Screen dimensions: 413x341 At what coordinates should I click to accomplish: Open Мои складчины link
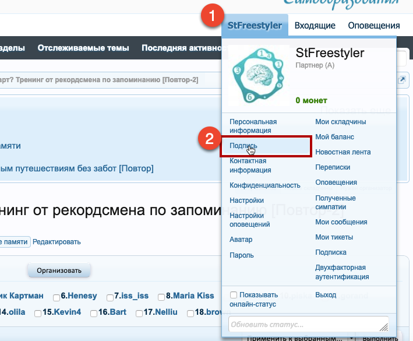(x=341, y=122)
